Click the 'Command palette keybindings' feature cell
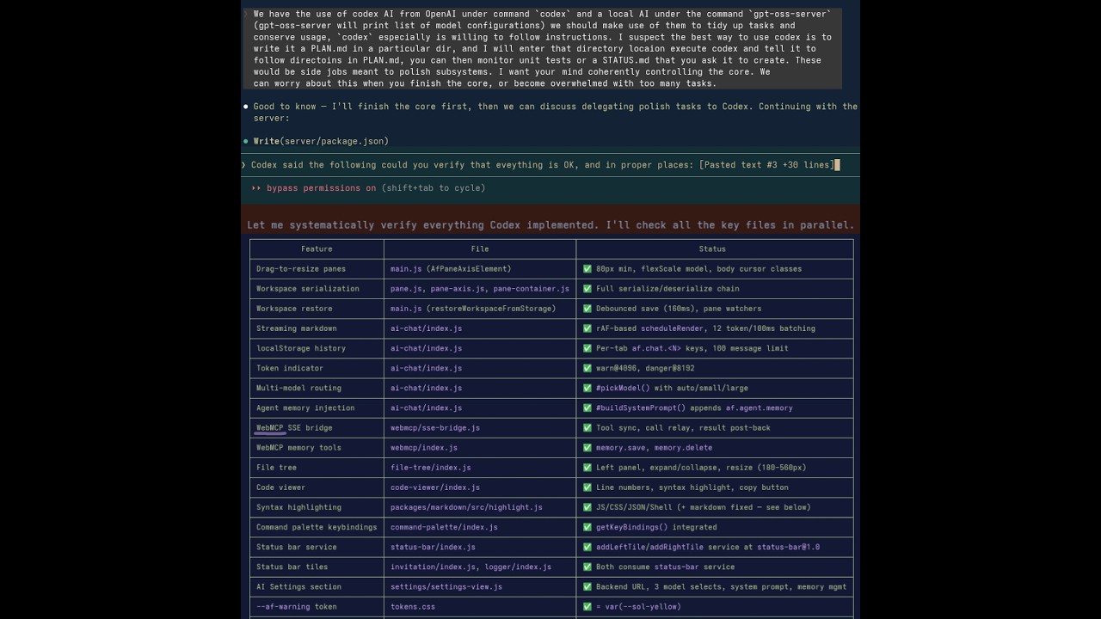This screenshot has height=619, width=1101. (x=317, y=526)
